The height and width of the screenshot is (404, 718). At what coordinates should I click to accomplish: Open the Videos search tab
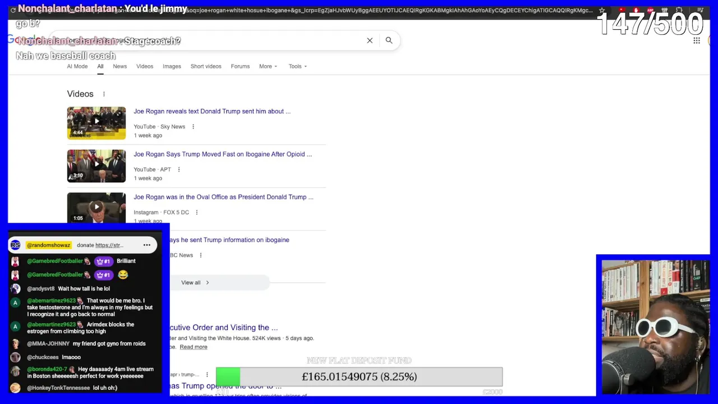[x=145, y=66]
